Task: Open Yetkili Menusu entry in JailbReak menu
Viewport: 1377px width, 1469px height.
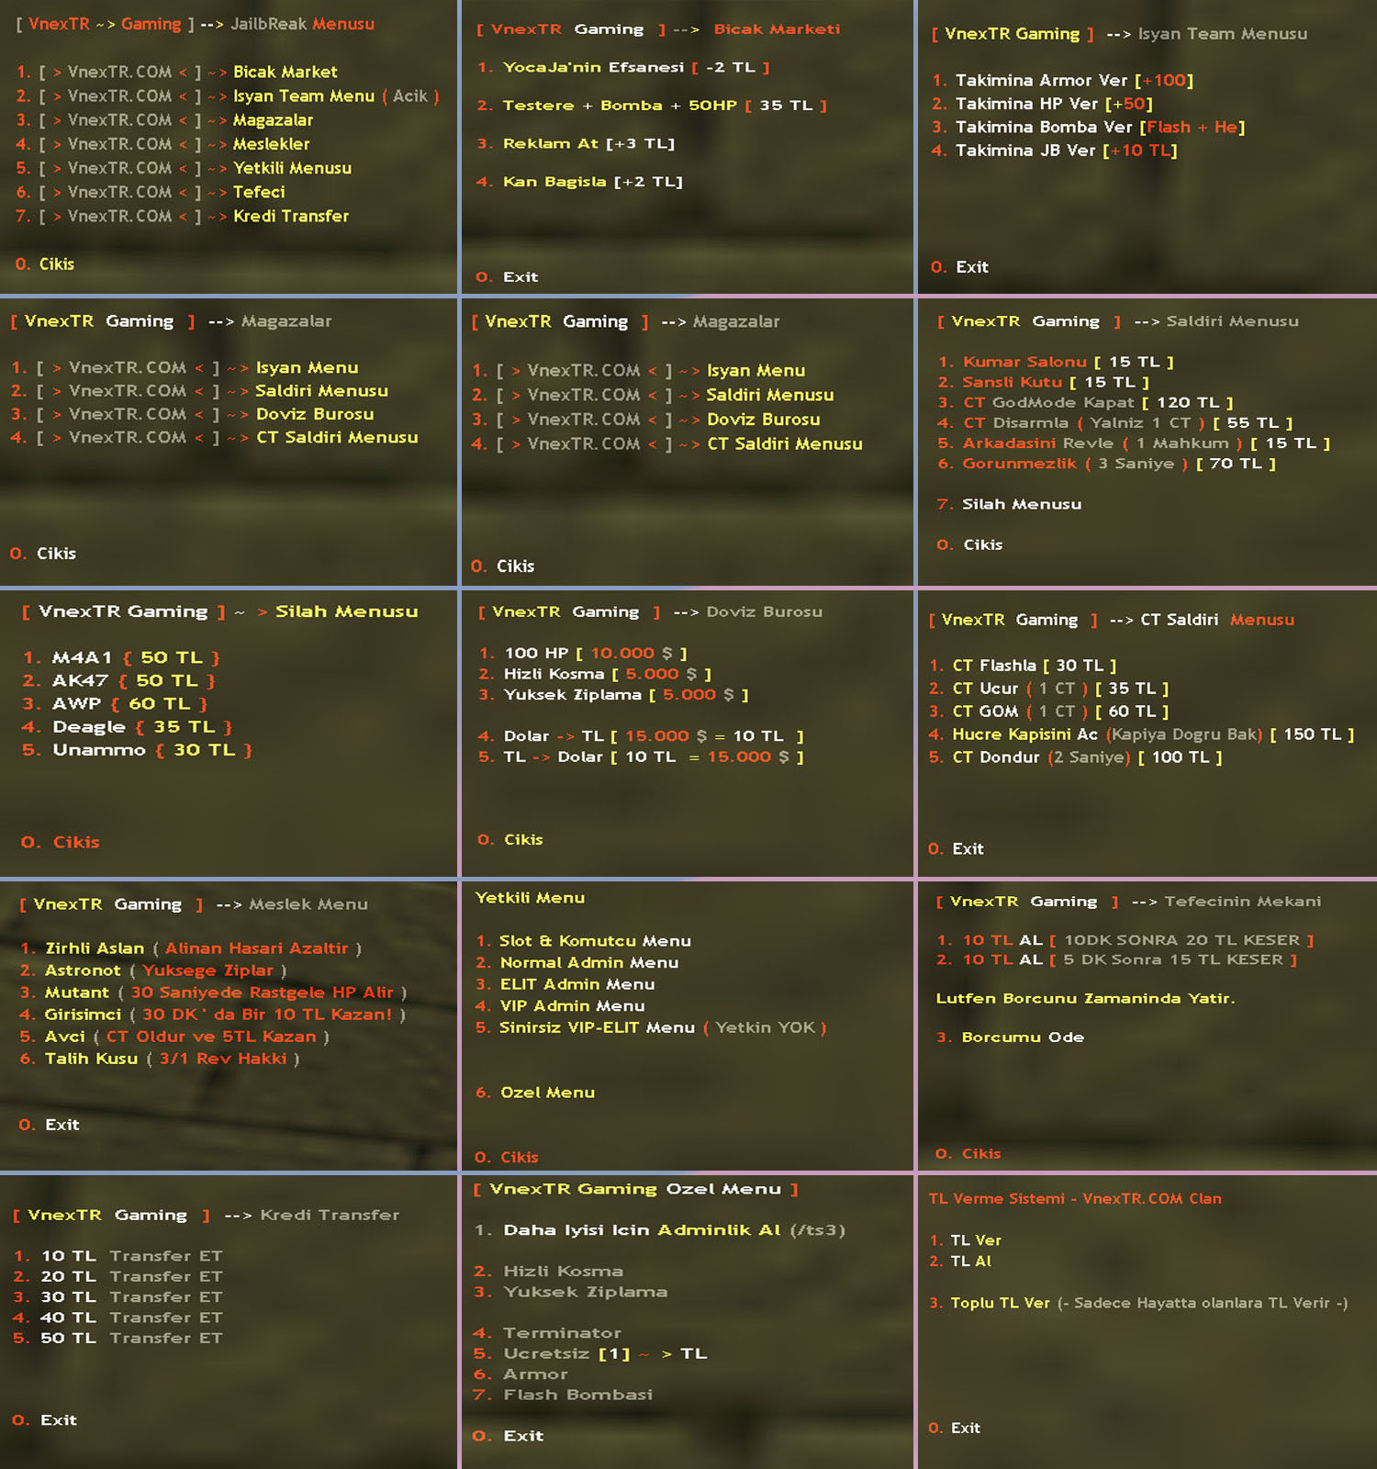Action: (x=184, y=167)
